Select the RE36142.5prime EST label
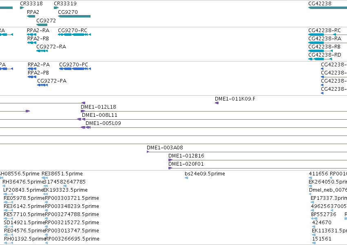The height and width of the screenshot is (245, 347). (24, 206)
